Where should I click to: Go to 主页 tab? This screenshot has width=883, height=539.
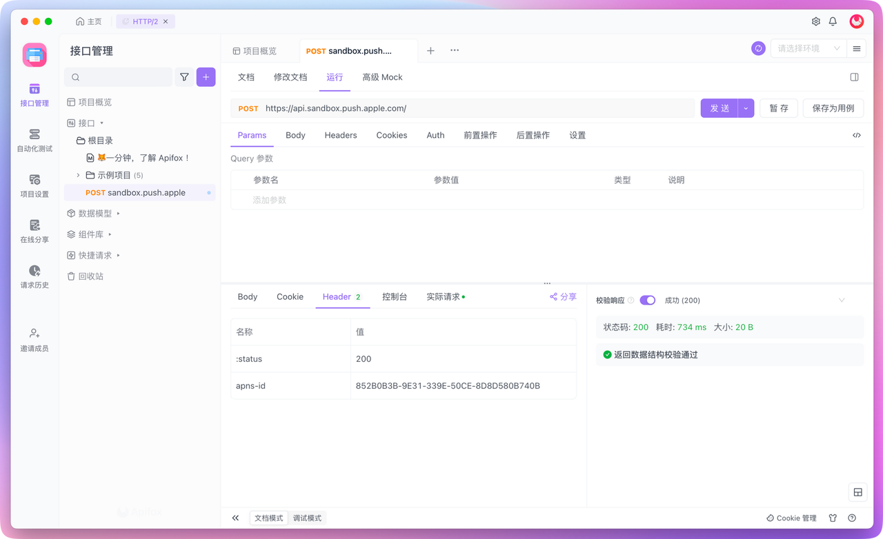(89, 21)
